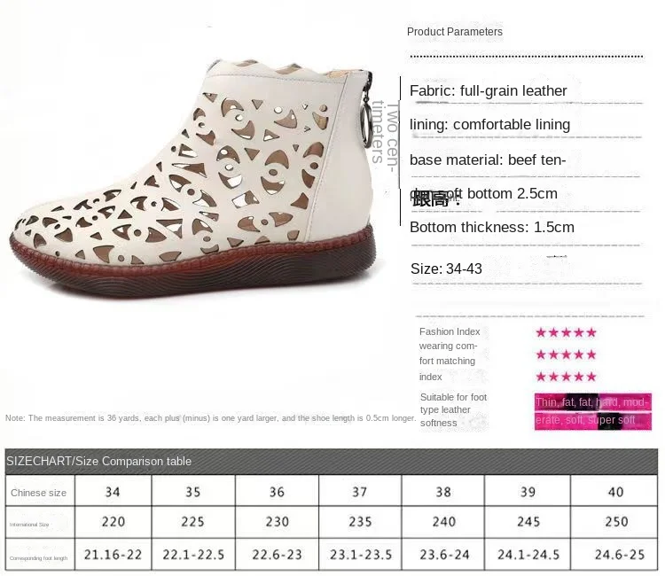Click the pink leather softness highlight box
The image size is (665, 576).
[592, 411]
